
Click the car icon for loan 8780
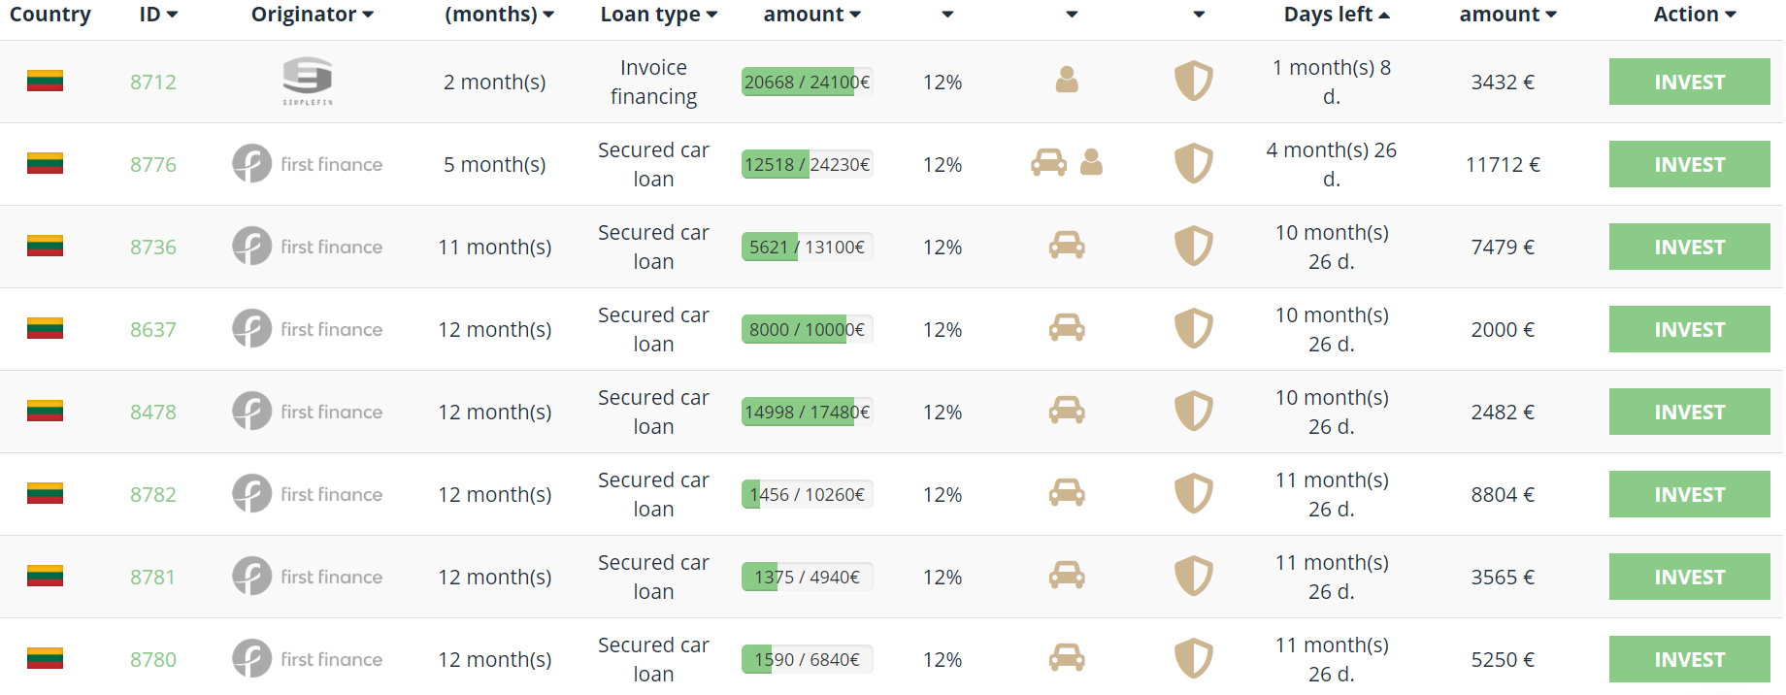coord(1067,658)
